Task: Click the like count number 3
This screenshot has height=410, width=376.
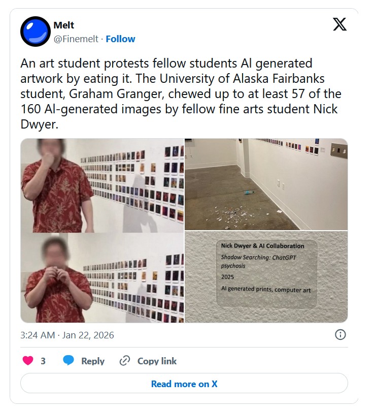Action: 43,361
